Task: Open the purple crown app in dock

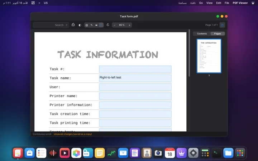Action: (181, 153)
